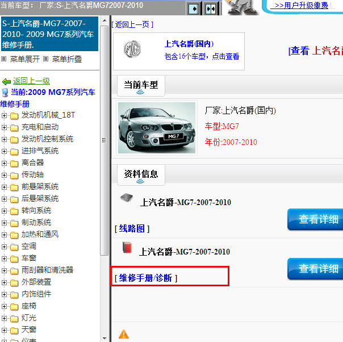343x342 pixels.
Task: Expand the 离合器 tree node
Action: [4, 163]
